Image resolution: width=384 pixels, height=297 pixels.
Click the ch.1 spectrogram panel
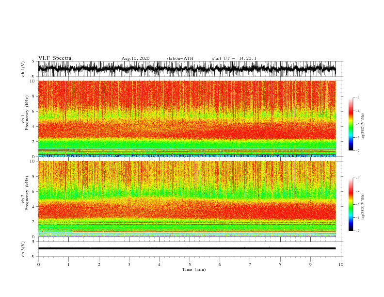[x=187, y=118]
